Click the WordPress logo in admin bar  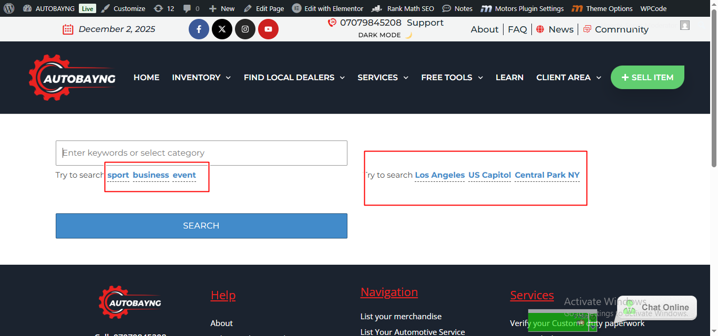point(9,8)
